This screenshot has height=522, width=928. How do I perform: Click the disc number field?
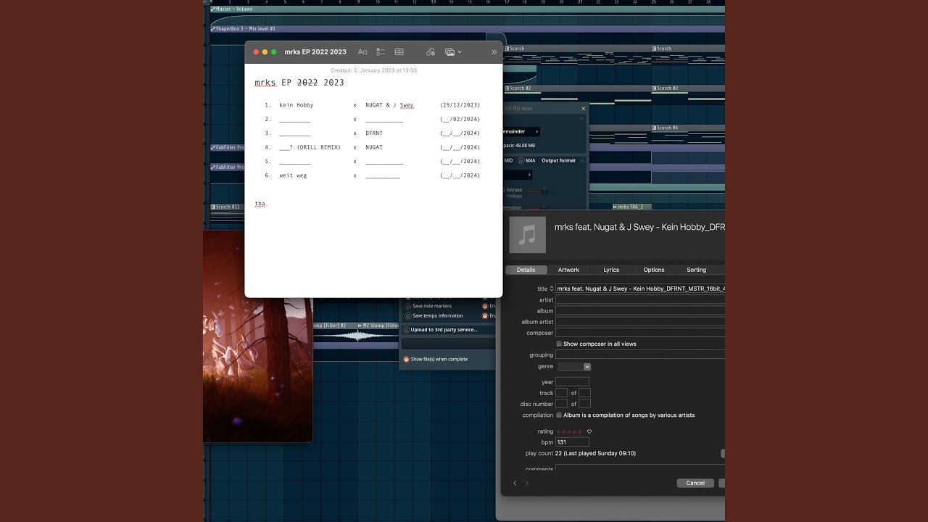coord(561,404)
